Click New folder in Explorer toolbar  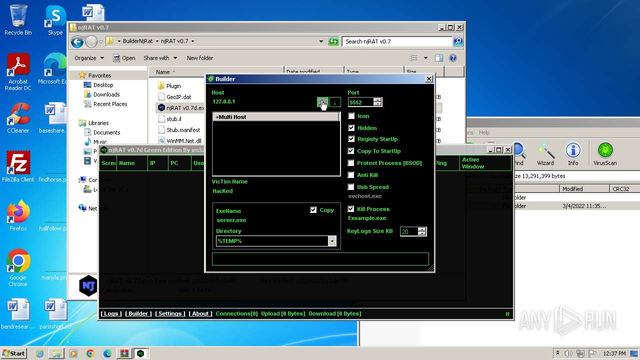[200, 58]
